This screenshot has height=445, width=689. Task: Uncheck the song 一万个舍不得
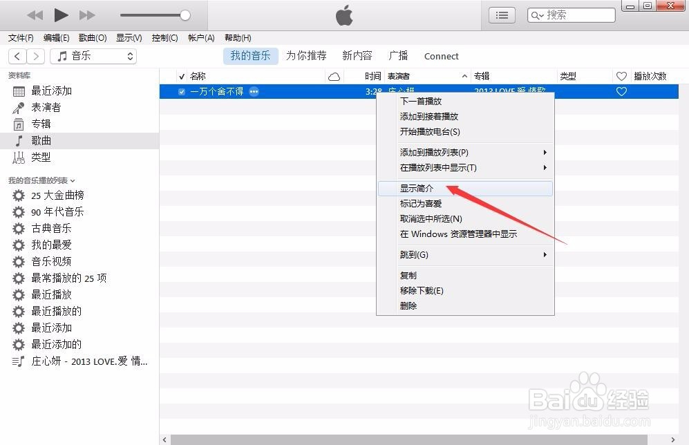click(181, 91)
